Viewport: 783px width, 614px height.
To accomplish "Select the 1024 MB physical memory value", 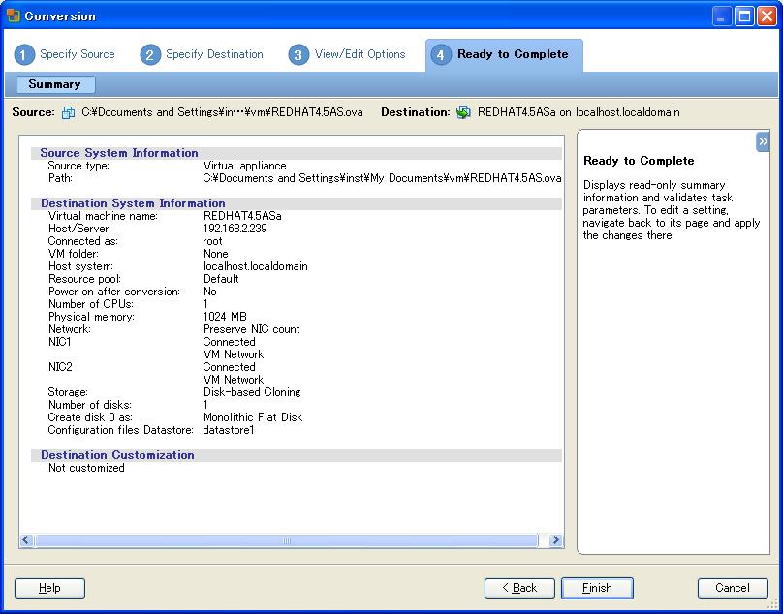I will (x=225, y=317).
